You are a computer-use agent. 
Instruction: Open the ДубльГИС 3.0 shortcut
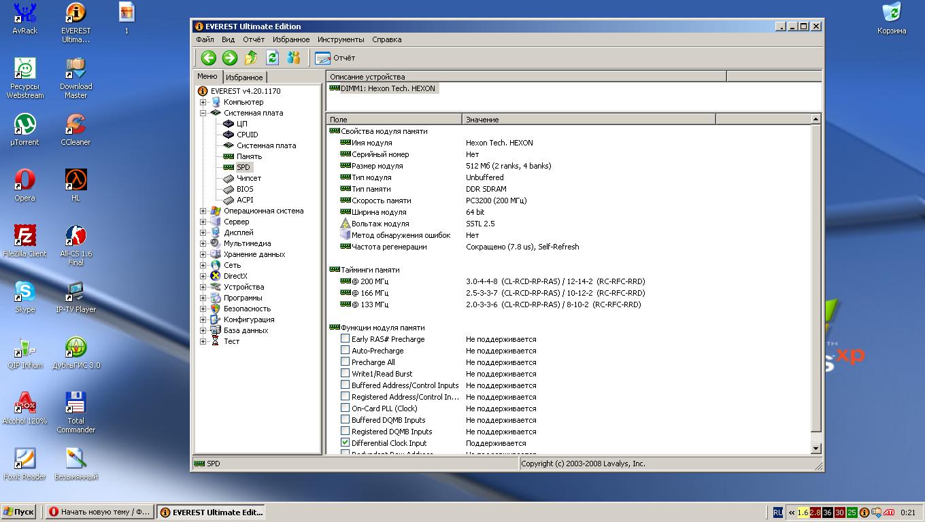[x=75, y=353]
